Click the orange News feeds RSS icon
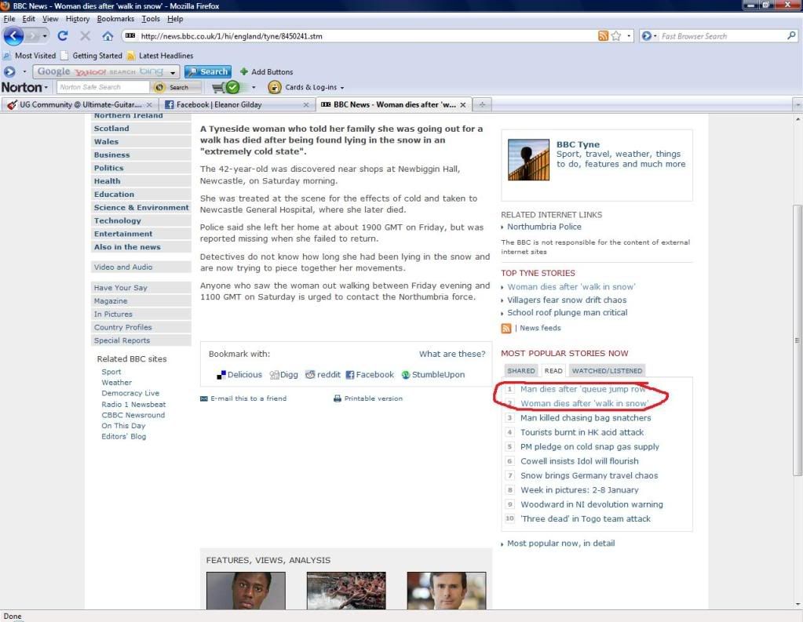 click(x=506, y=328)
